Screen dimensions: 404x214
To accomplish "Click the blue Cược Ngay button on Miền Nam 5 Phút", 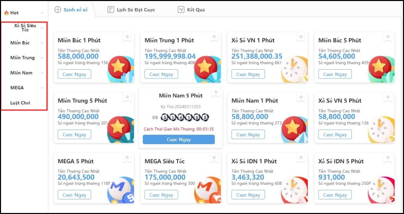I will pos(179,139).
